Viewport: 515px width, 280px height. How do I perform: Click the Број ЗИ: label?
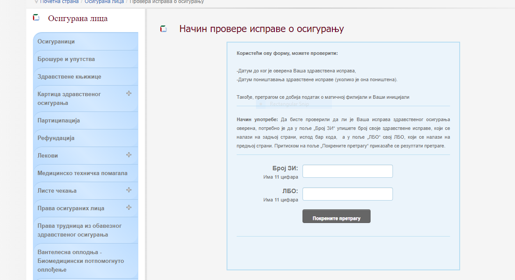tap(285, 168)
